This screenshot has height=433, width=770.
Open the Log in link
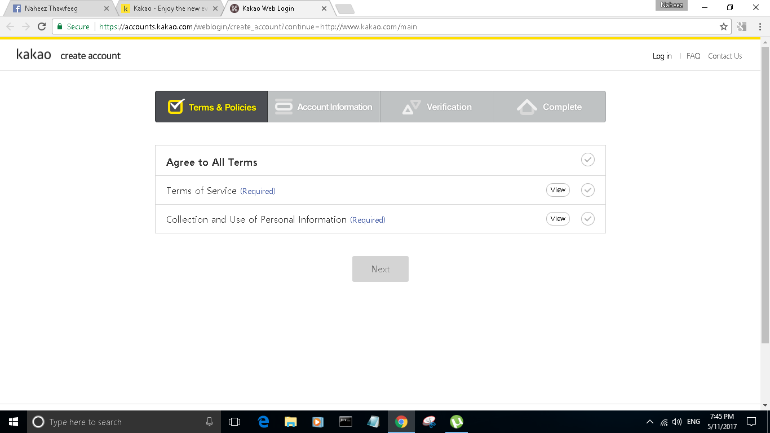[x=662, y=56]
